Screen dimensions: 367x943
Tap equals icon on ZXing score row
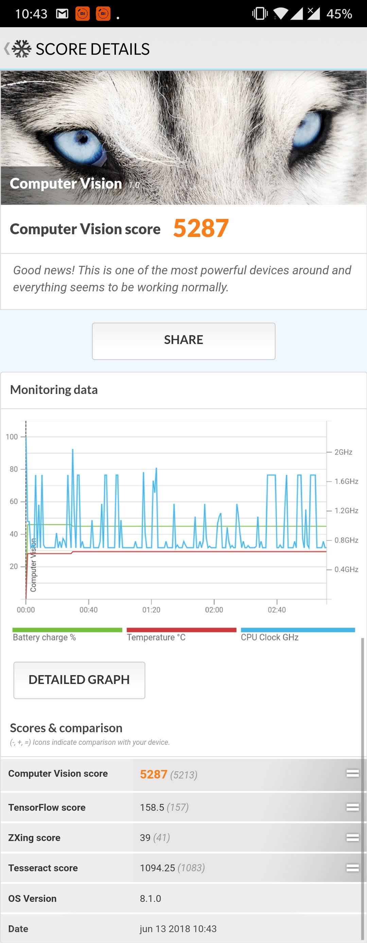coord(352,837)
